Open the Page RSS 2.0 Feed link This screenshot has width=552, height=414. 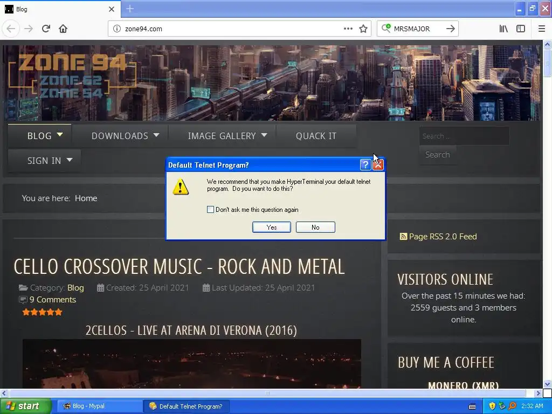[x=443, y=237]
